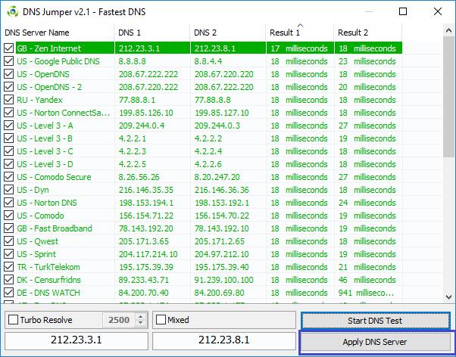Sort by the DNS 2 column header

coord(228,33)
